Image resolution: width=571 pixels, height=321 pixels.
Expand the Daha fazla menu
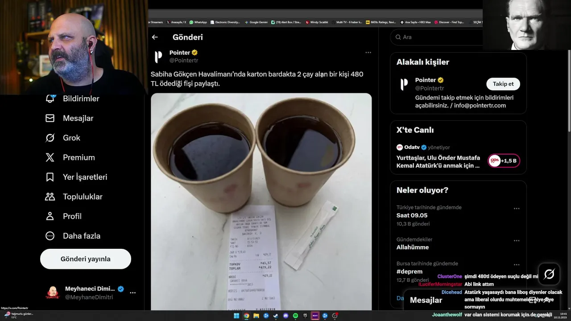click(73, 236)
